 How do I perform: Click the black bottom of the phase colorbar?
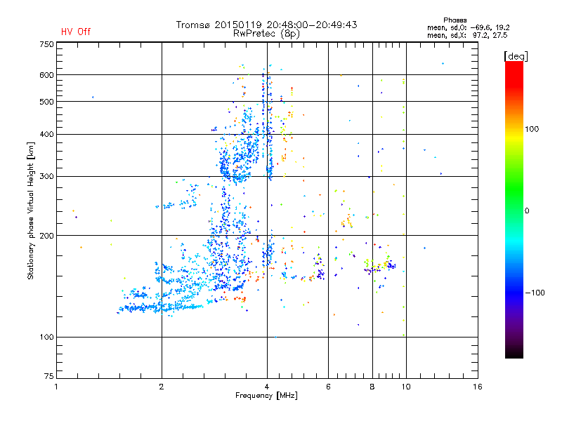tap(514, 353)
